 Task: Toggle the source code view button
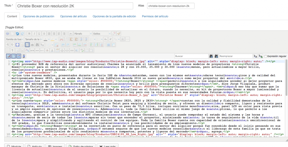coord(27,45)
